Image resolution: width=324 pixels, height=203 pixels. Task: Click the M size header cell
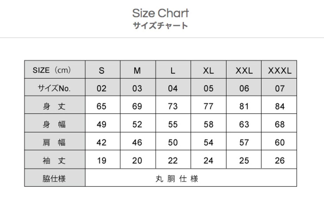coord(137,71)
